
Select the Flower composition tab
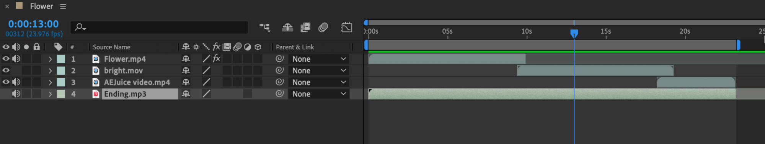[x=41, y=6]
